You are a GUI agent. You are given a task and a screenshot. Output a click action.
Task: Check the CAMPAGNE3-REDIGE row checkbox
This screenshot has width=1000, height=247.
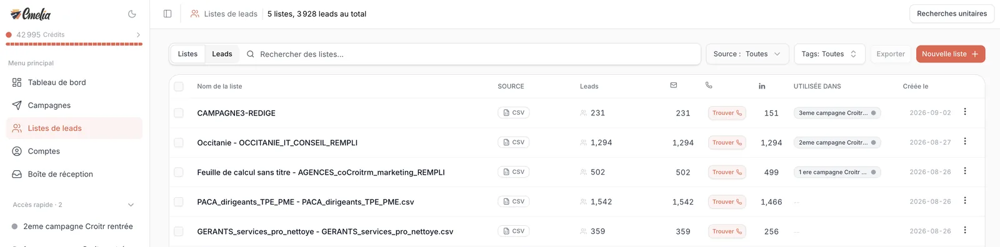coord(179,113)
